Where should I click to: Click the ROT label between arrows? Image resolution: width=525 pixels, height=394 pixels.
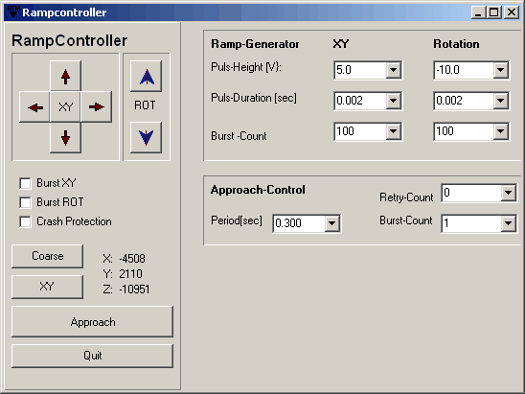coord(145,105)
